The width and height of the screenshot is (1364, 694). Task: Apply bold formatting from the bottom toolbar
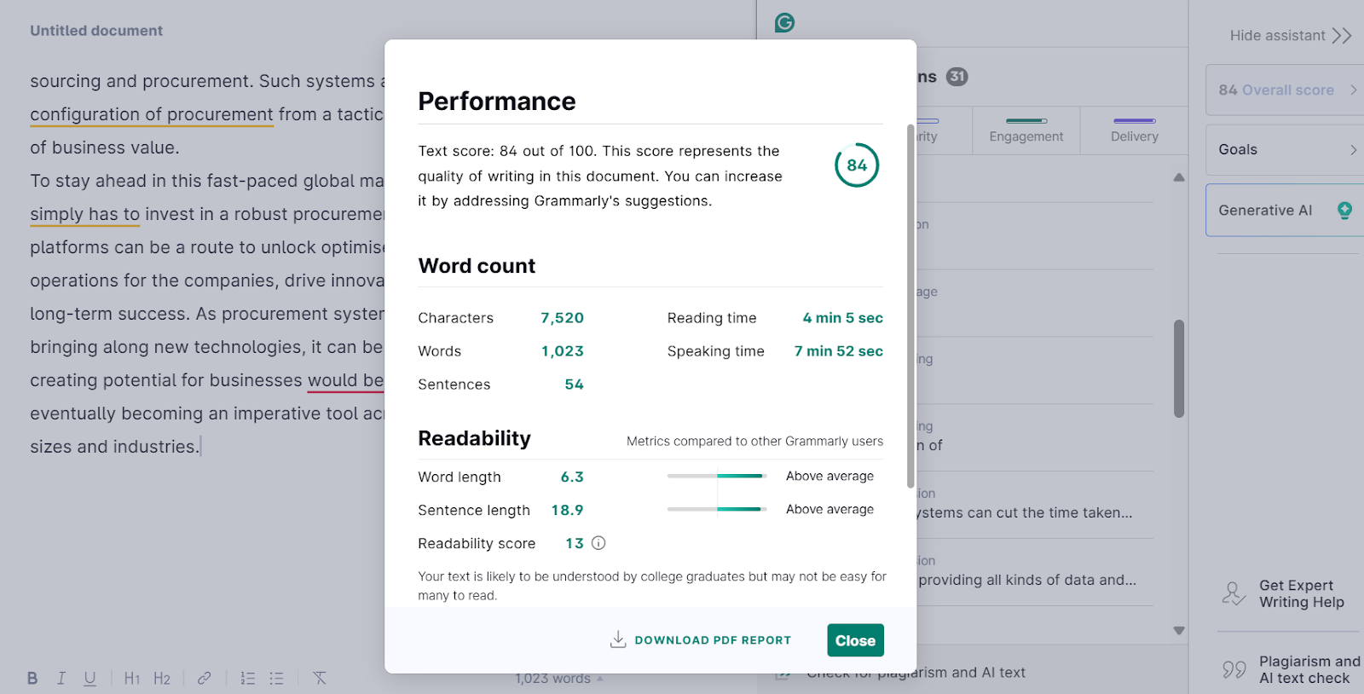tap(32, 678)
